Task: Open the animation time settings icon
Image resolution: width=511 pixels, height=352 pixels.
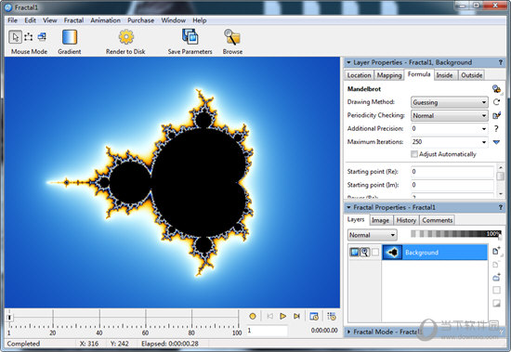Action: (314, 316)
